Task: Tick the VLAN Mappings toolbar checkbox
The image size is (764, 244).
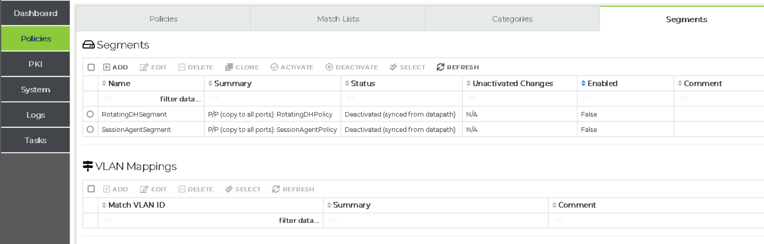Action: tap(91, 189)
